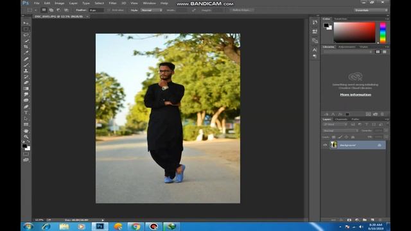Expand the status bar info arrow

point(103,220)
